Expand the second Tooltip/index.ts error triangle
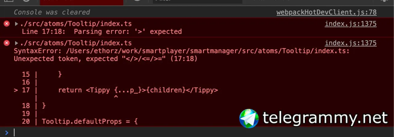The height and width of the screenshot is (137, 394). [x=17, y=43]
